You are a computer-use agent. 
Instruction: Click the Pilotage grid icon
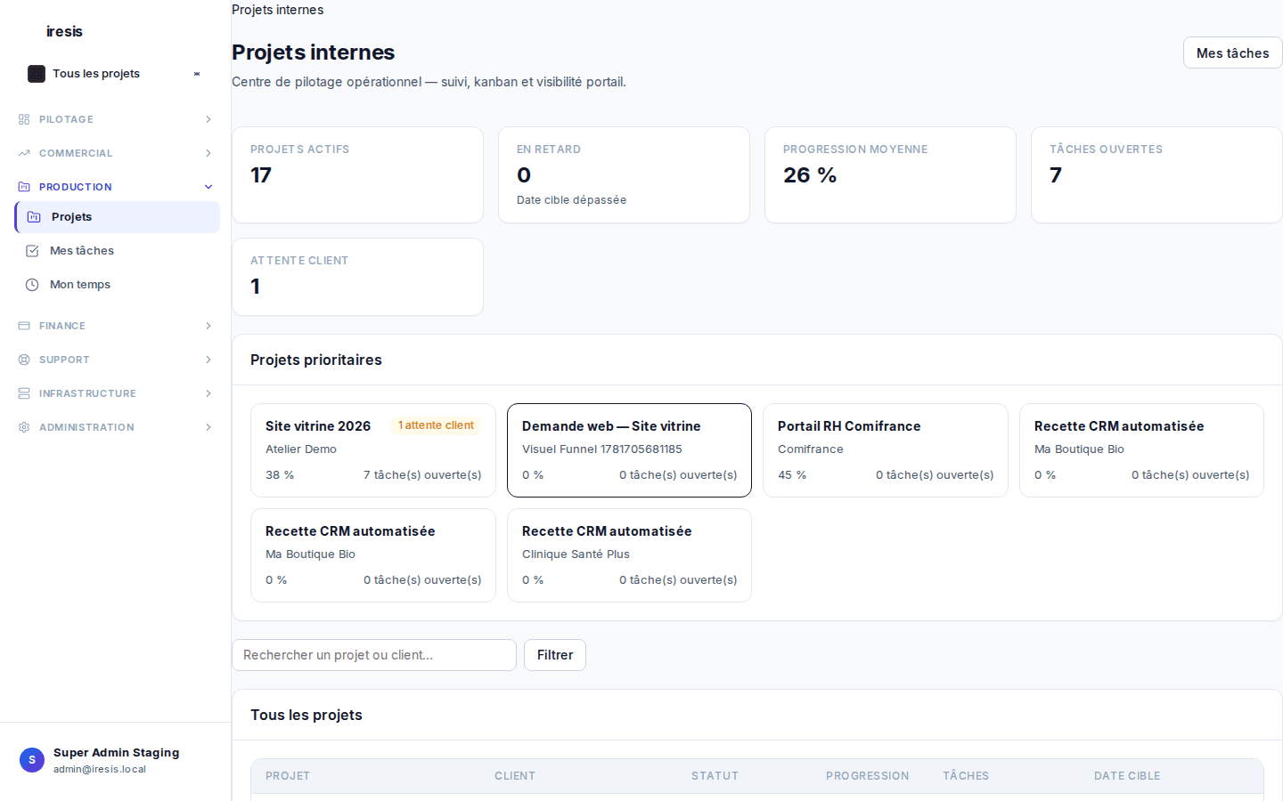coord(24,119)
